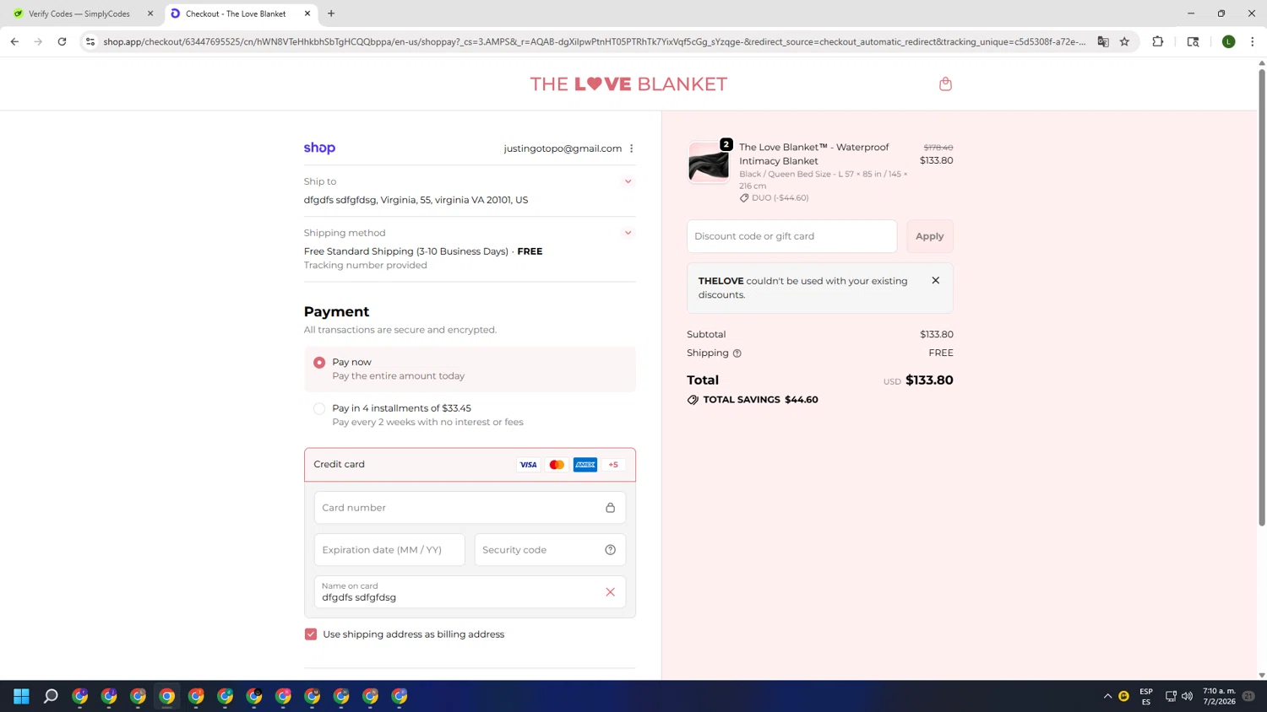1267x712 pixels.
Task: Select Pay now radio option
Action: tap(319, 363)
